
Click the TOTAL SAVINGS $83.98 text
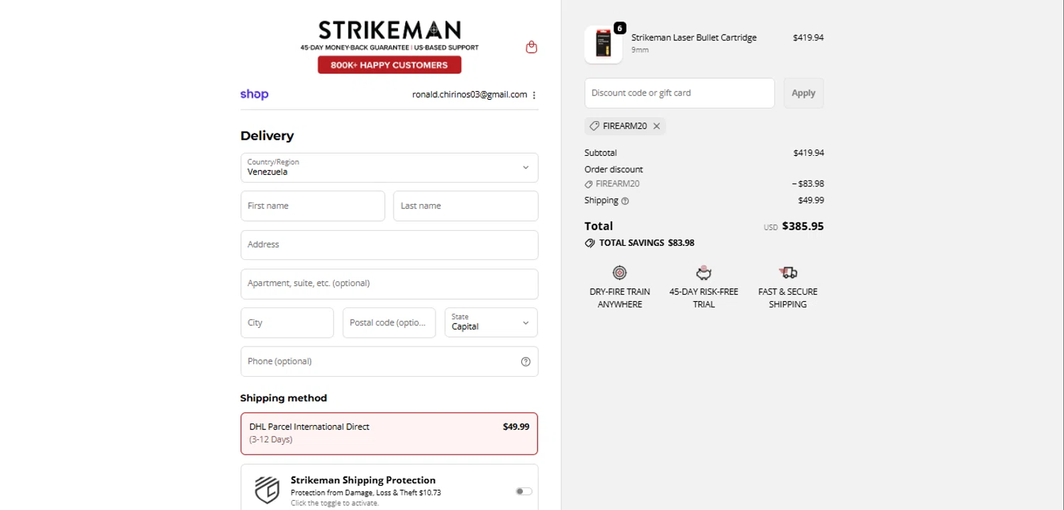(647, 243)
